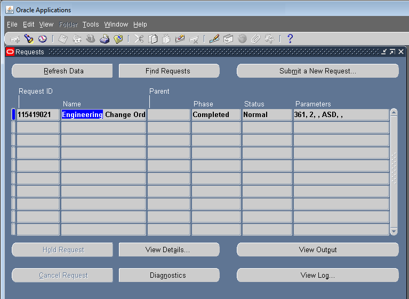
Task: Click the Folder Tools icon
Action: [269, 39]
